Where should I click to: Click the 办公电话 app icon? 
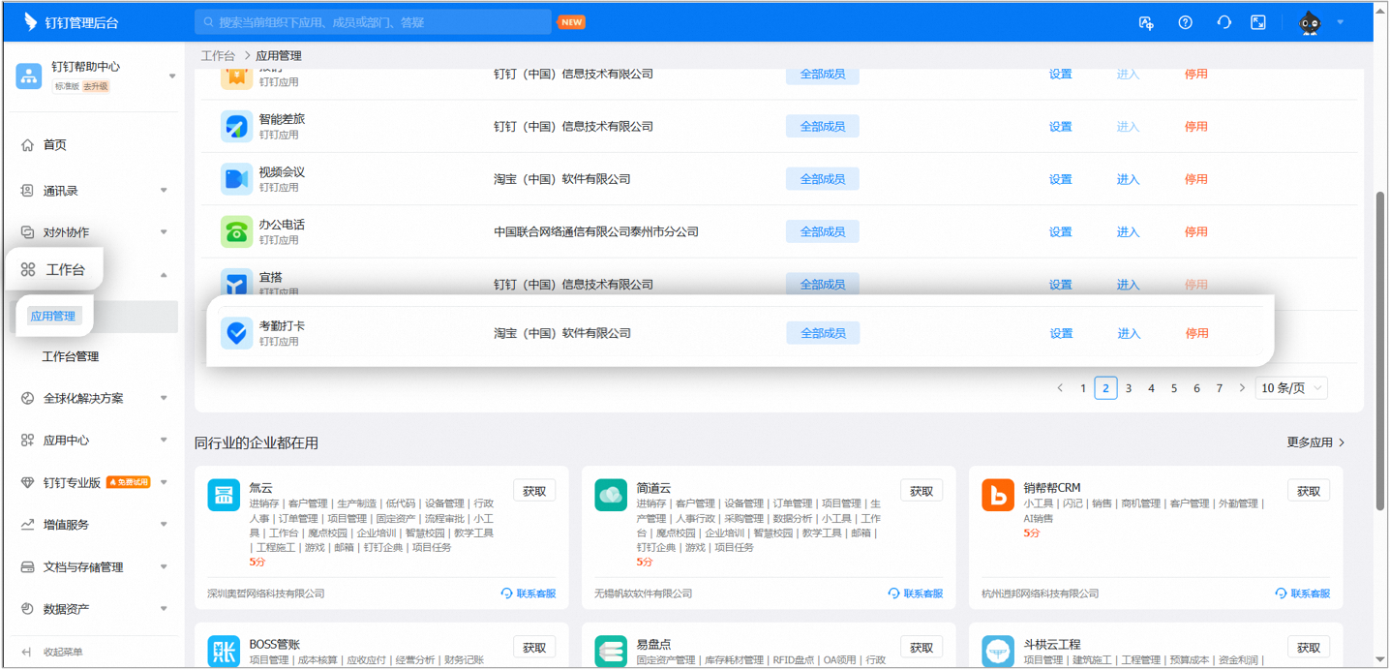(236, 231)
